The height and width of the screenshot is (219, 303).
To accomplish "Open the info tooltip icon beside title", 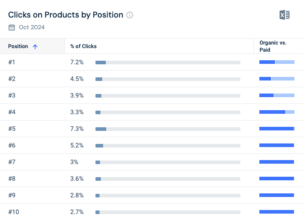I will 130,15.
